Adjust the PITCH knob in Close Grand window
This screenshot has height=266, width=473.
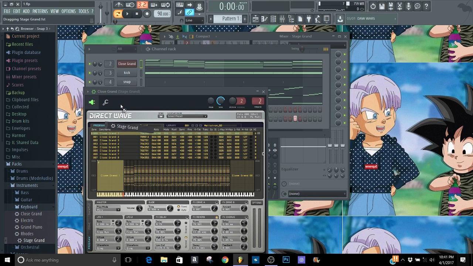pos(232,101)
